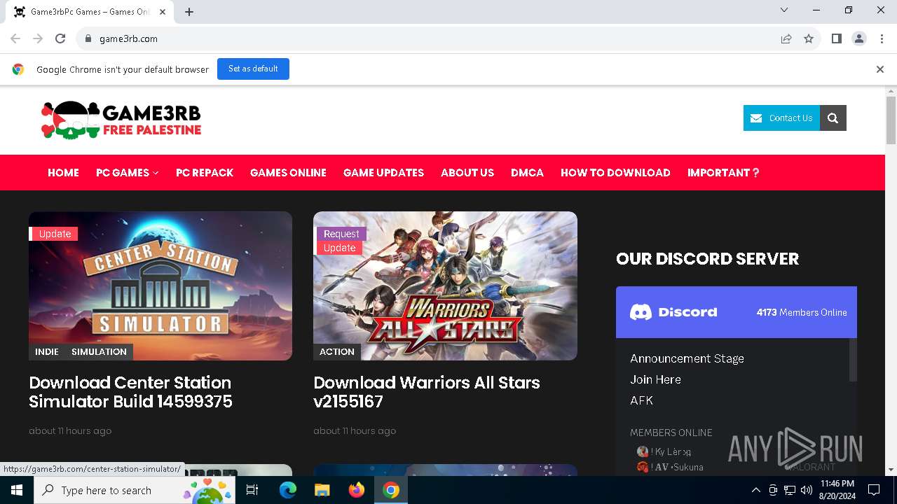Open ABOUT US menu item
This screenshot has width=897, height=504.
[x=467, y=173]
